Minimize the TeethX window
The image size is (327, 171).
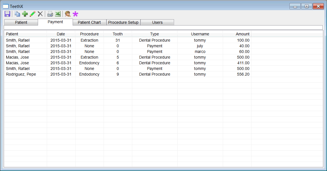pyautogui.click(x=295, y=7)
